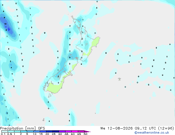Click the '12' precipitation value on map
This screenshot has width=175, height=135.
5,24
